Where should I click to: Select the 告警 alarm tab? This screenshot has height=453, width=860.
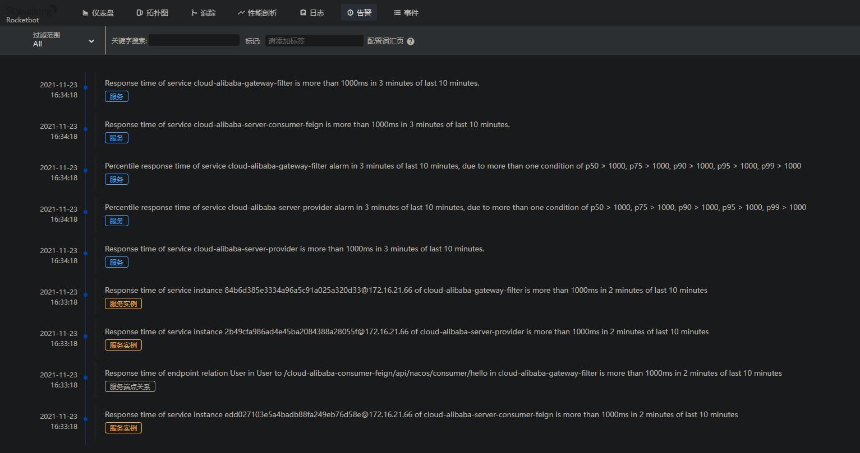coord(359,13)
